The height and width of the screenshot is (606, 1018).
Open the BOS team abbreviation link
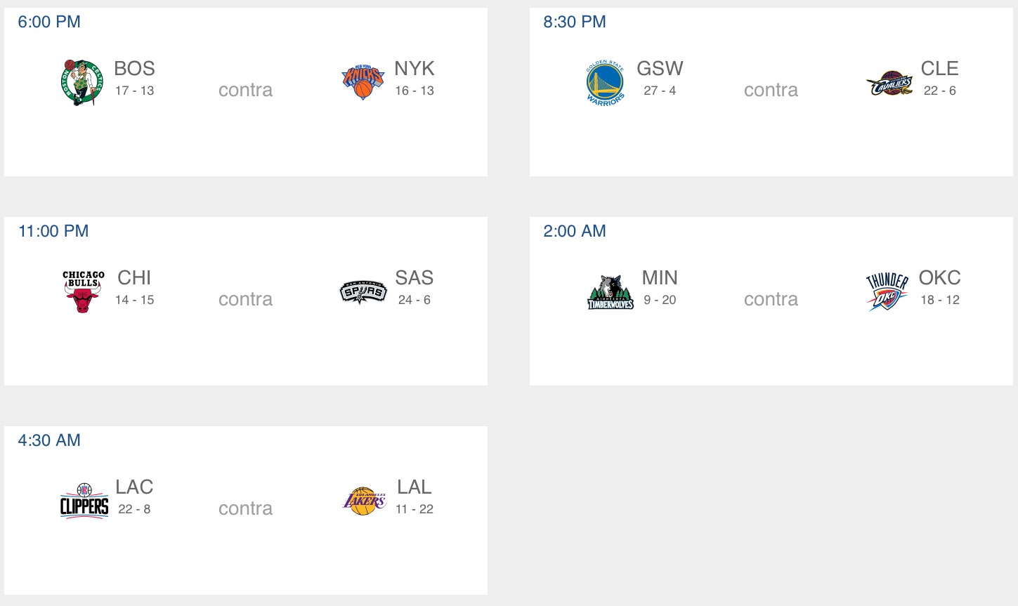coord(134,69)
